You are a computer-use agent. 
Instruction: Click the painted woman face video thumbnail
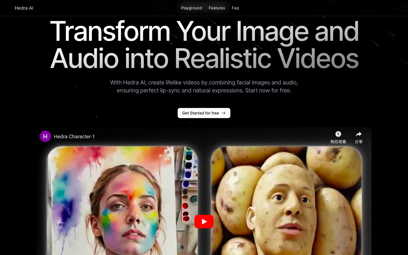[122, 201]
